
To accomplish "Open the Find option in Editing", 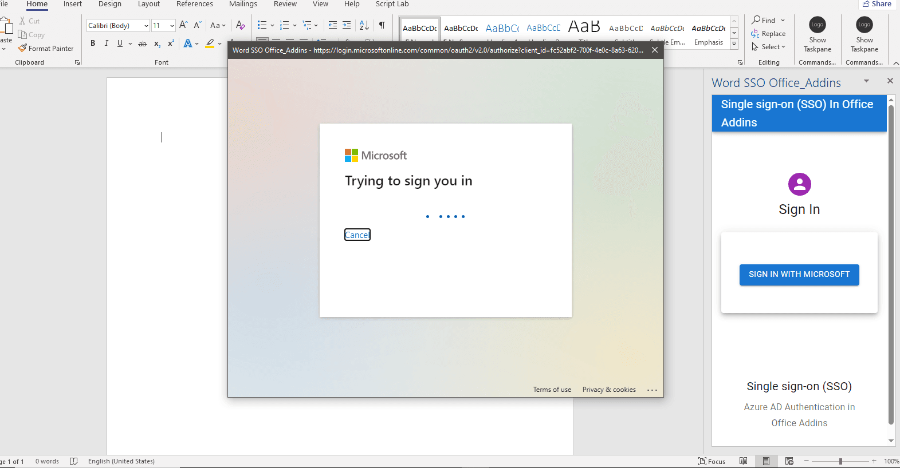I will 768,20.
